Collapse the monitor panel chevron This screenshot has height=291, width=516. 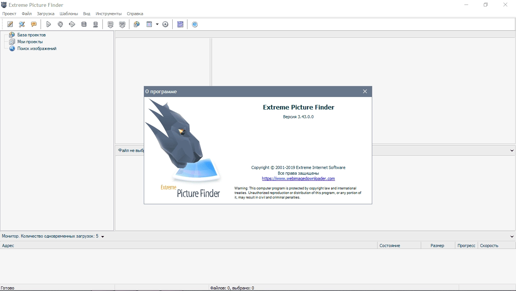512,236
